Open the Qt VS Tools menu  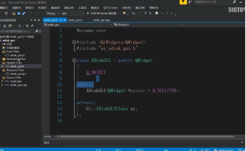click(x=110, y=8)
